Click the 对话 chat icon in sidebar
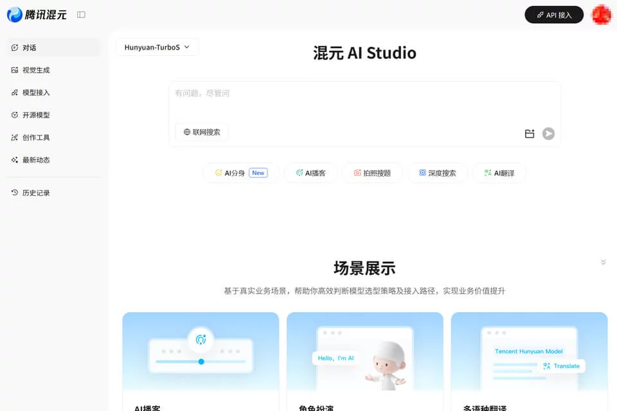The width and height of the screenshot is (617, 411). point(15,48)
